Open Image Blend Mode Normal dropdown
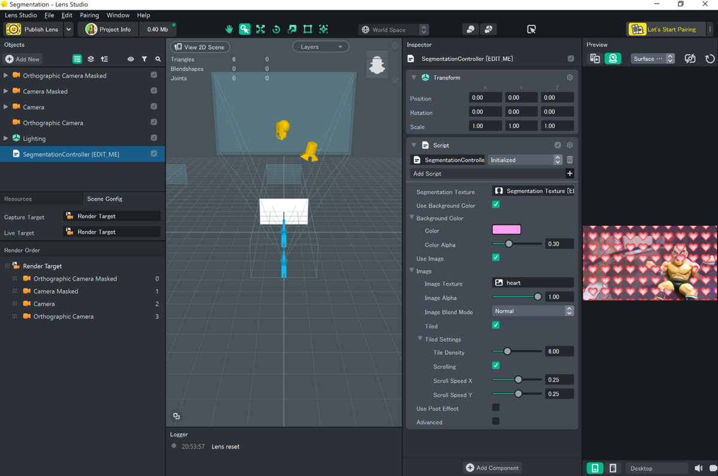The width and height of the screenshot is (718, 476). click(533, 311)
